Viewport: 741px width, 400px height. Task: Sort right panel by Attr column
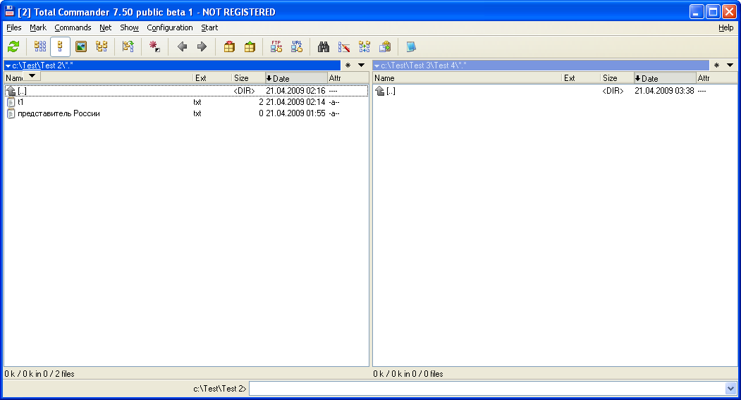(x=716, y=78)
